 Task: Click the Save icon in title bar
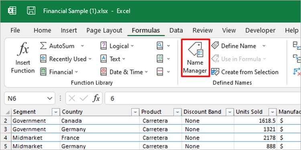pyautogui.click(x=31, y=10)
